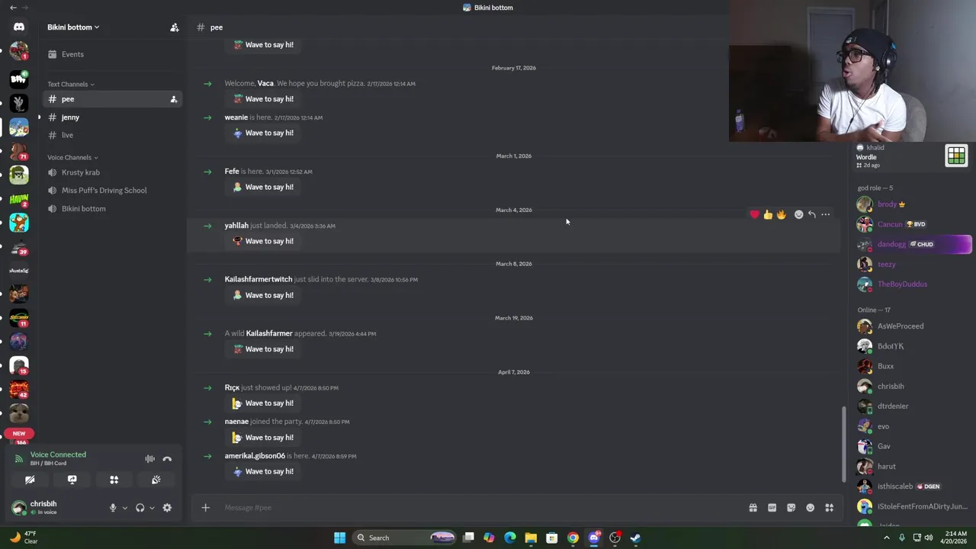Image resolution: width=976 pixels, height=549 pixels.
Task: Join Miss Puff's Driving School voice channel
Action: coord(104,191)
